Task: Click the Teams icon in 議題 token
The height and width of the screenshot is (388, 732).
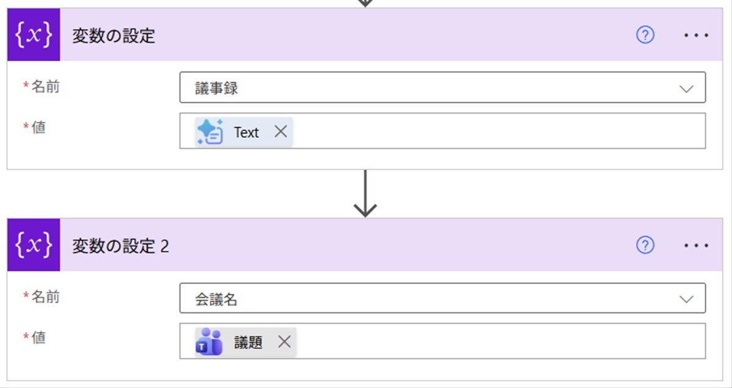Action: click(210, 342)
